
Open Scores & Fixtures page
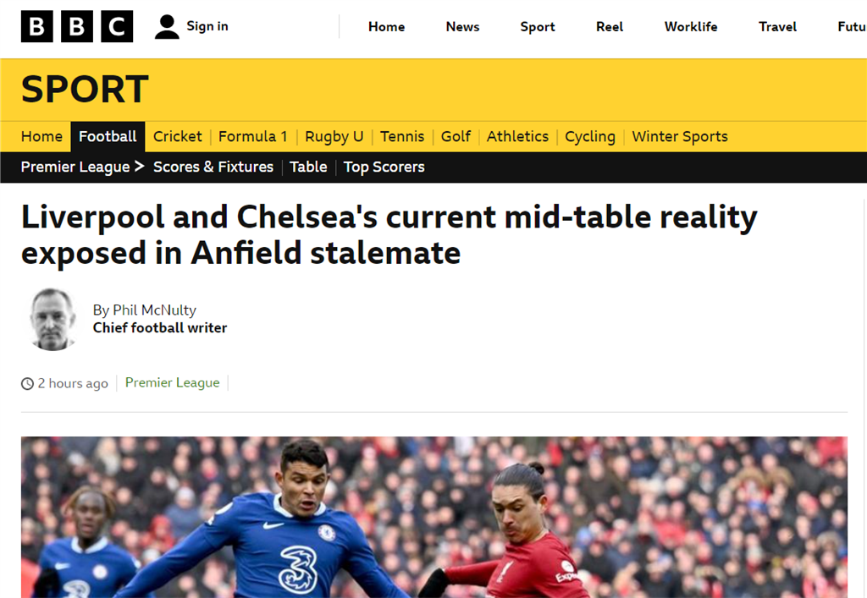click(213, 167)
